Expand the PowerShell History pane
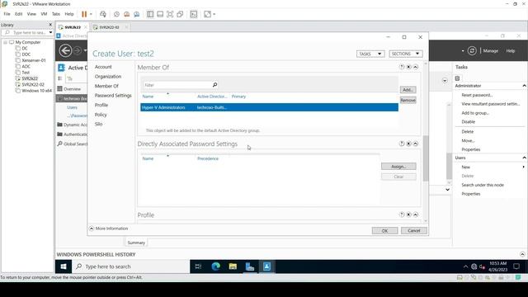The image size is (528, 297). pyautogui.click(x=522, y=254)
